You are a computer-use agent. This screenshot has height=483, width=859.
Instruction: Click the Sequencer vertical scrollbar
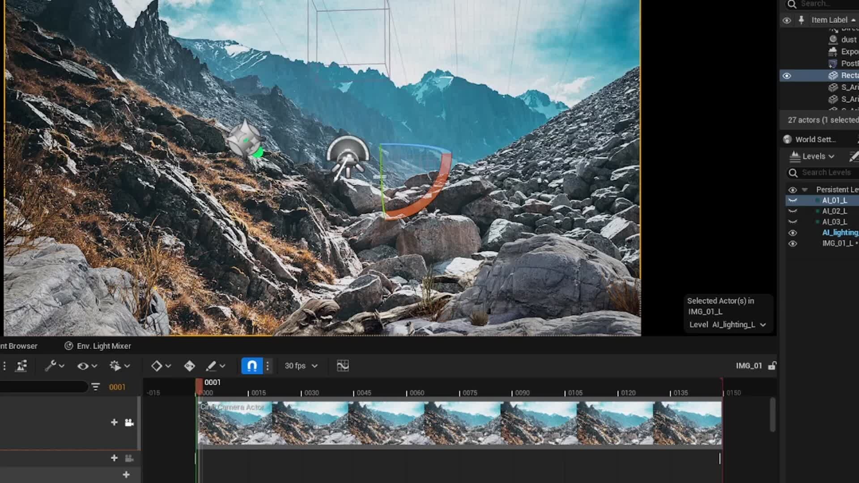click(773, 415)
